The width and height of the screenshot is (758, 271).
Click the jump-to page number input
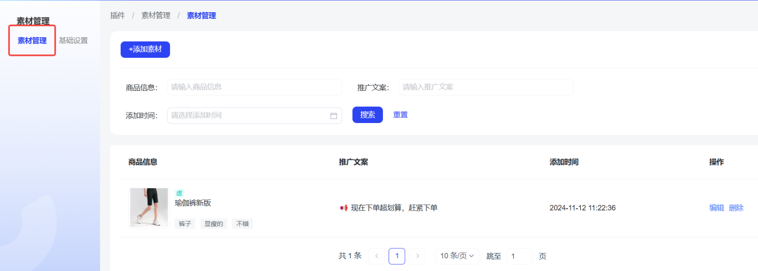519,256
